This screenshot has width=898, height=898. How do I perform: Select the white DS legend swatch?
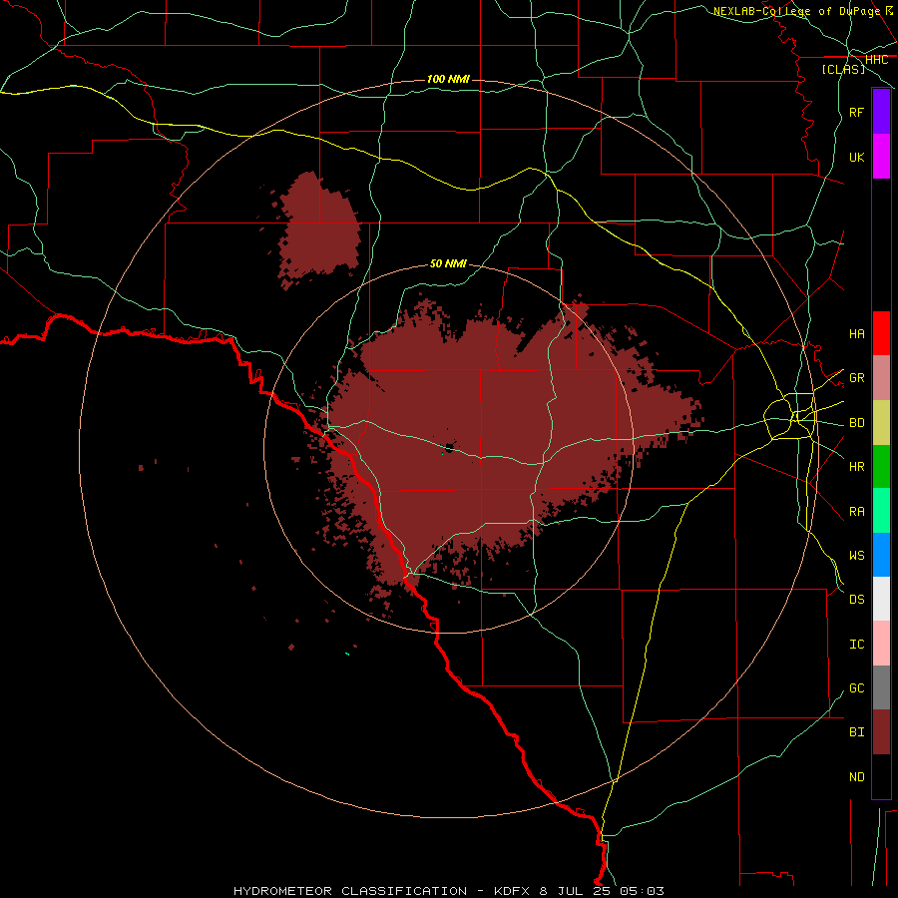(x=881, y=599)
